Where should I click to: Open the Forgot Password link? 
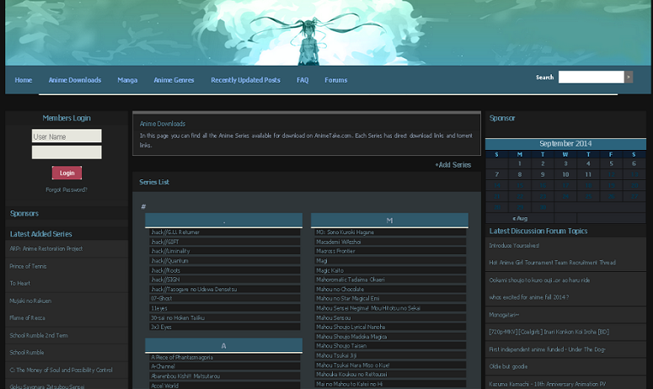pyautogui.click(x=67, y=189)
